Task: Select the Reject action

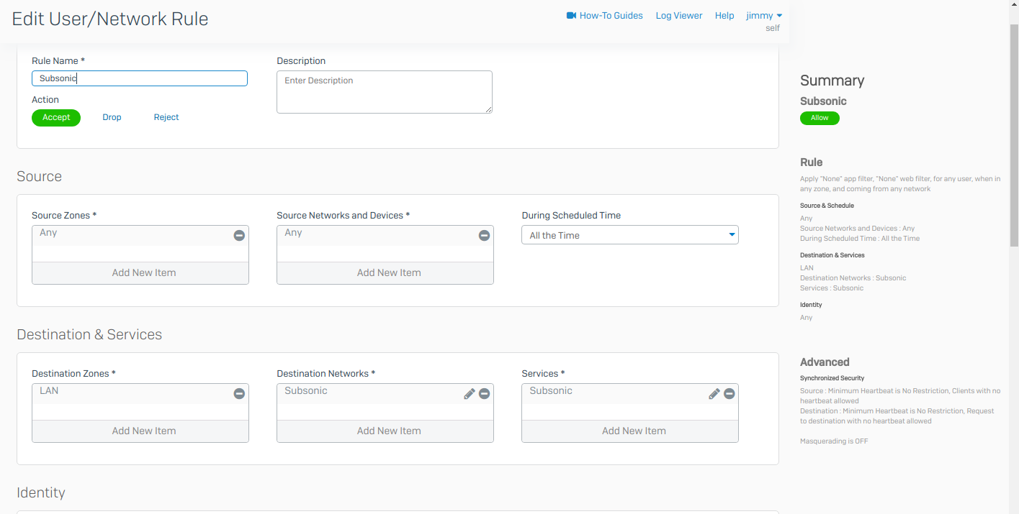Action: click(166, 117)
